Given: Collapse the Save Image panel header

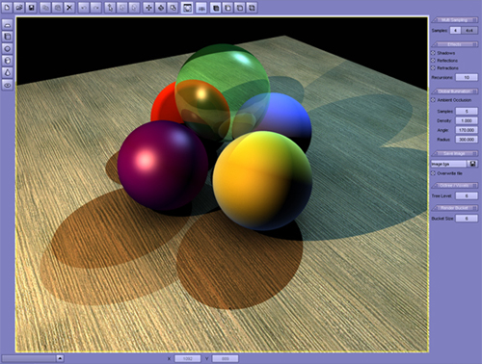Looking at the screenshot, I should (x=454, y=153).
